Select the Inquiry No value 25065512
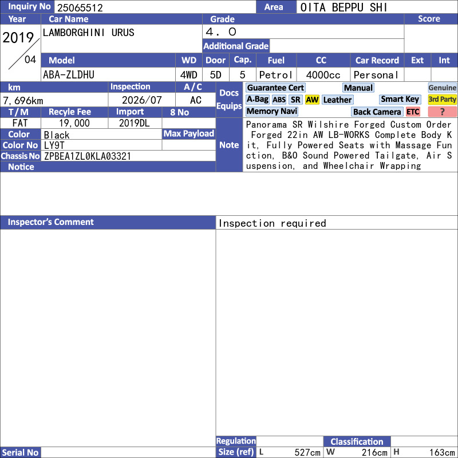Screen dimensions: 458x458 80,7
